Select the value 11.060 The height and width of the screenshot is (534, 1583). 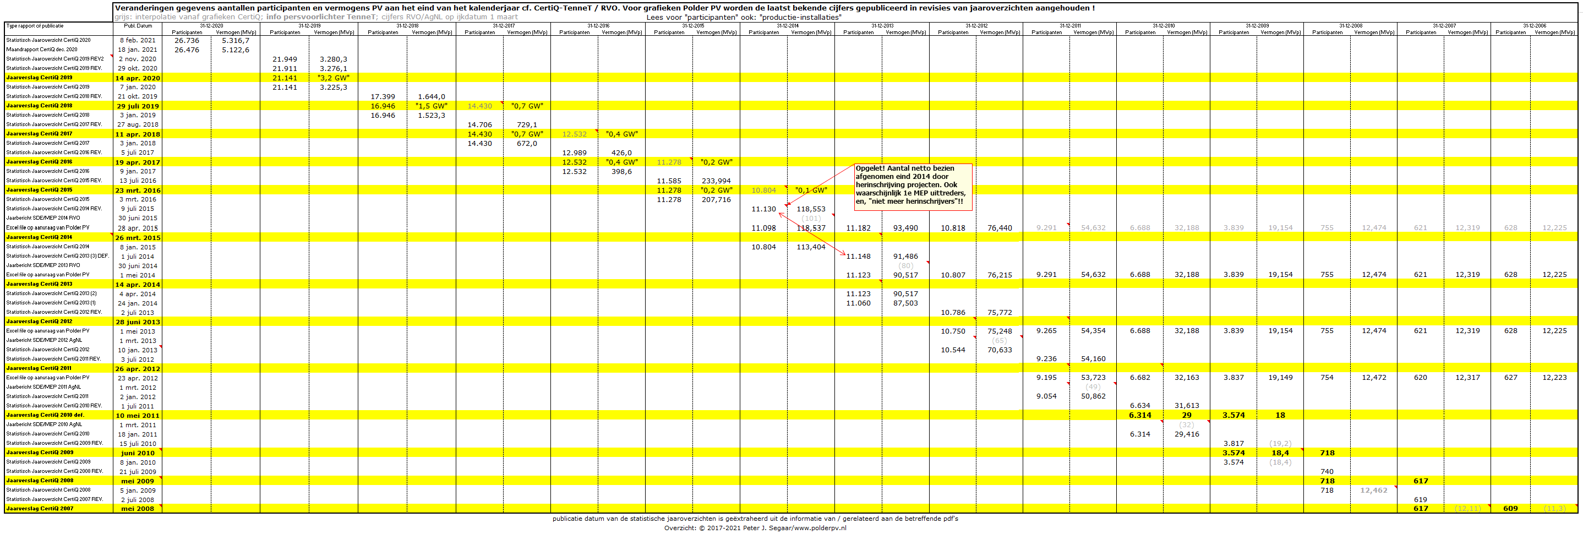click(x=858, y=303)
